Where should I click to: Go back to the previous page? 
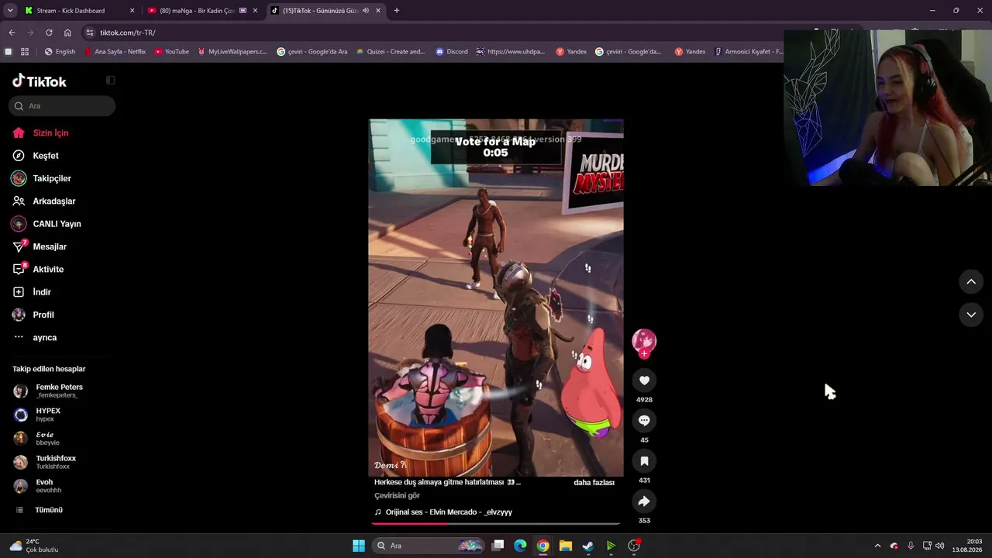click(12, 33)
